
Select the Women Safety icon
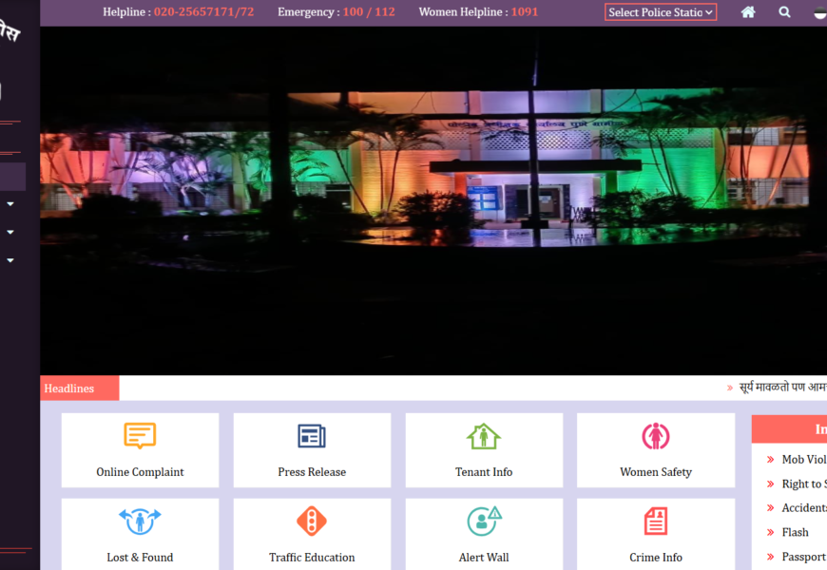655,436
